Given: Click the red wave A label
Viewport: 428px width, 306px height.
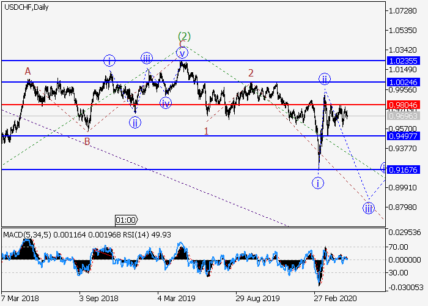Looking at the screenshot, I should (28, 72).
